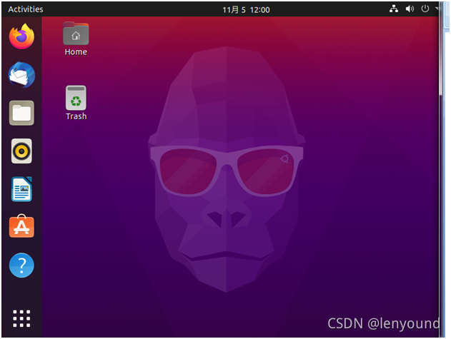Open the Files manager in the dock
Viewport: 451px width, 339px height.
click(x=21, y=113)
